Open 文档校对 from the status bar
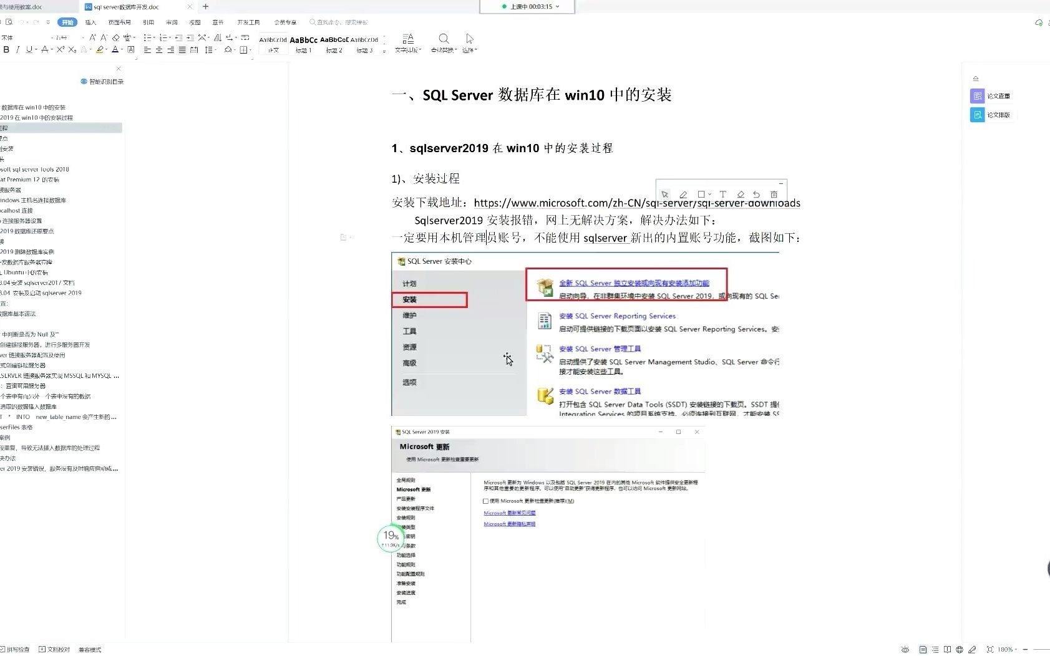Screen dimensions: 1050x656 pos(55,649)
